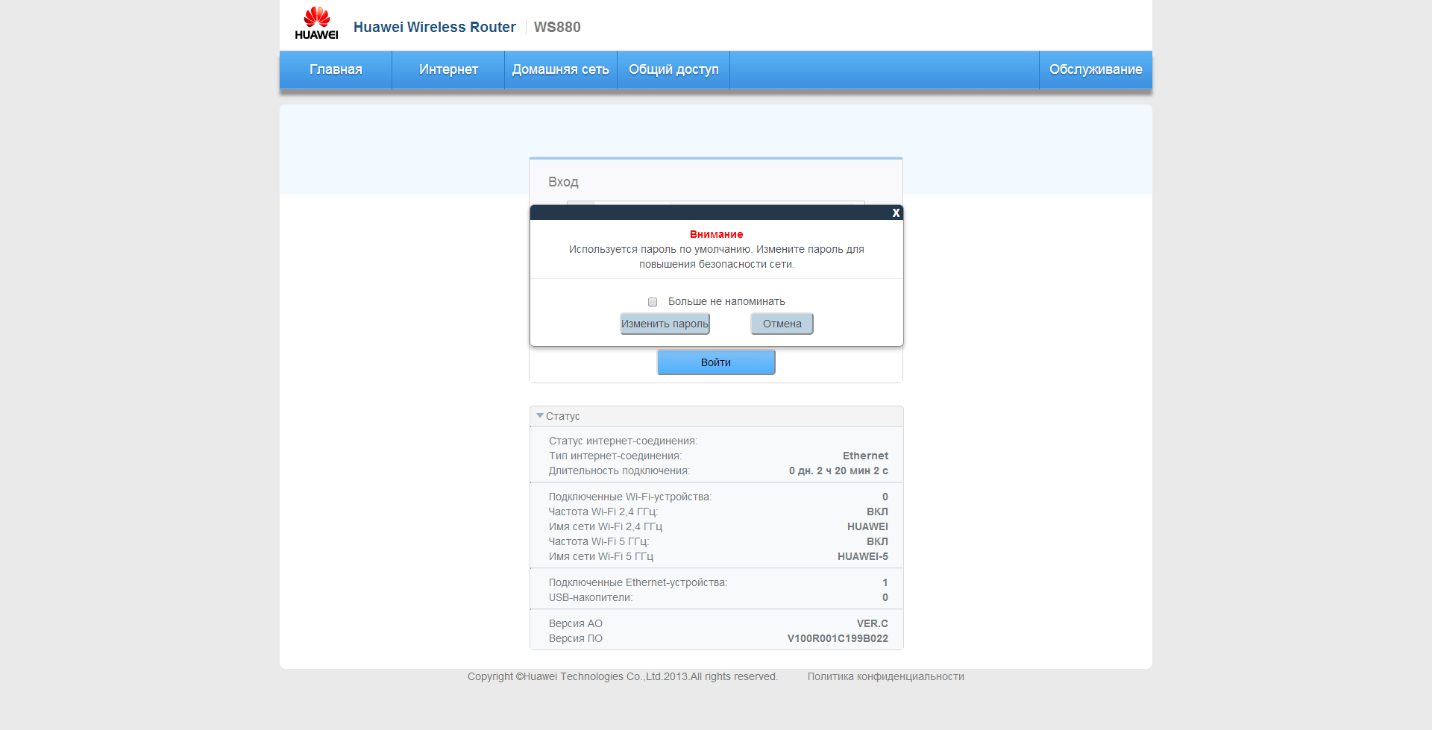Select the Ethernet connection type value

pyautogui.click(x=865, y=456)
